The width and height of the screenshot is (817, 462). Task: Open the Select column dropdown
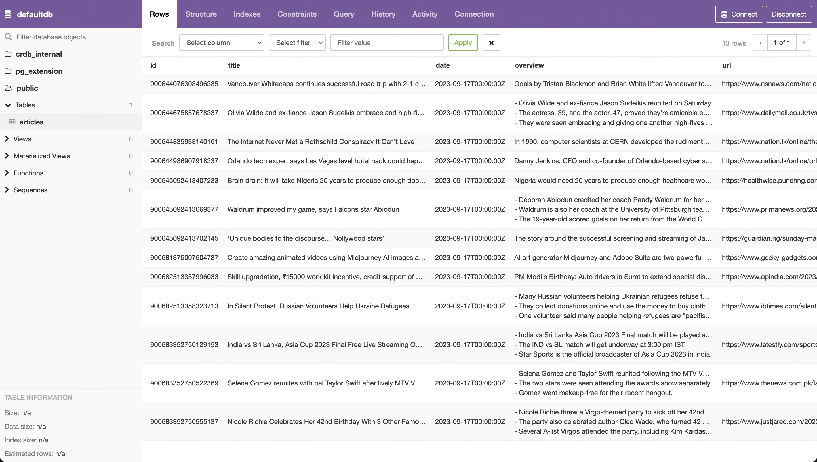click(222, 43)
